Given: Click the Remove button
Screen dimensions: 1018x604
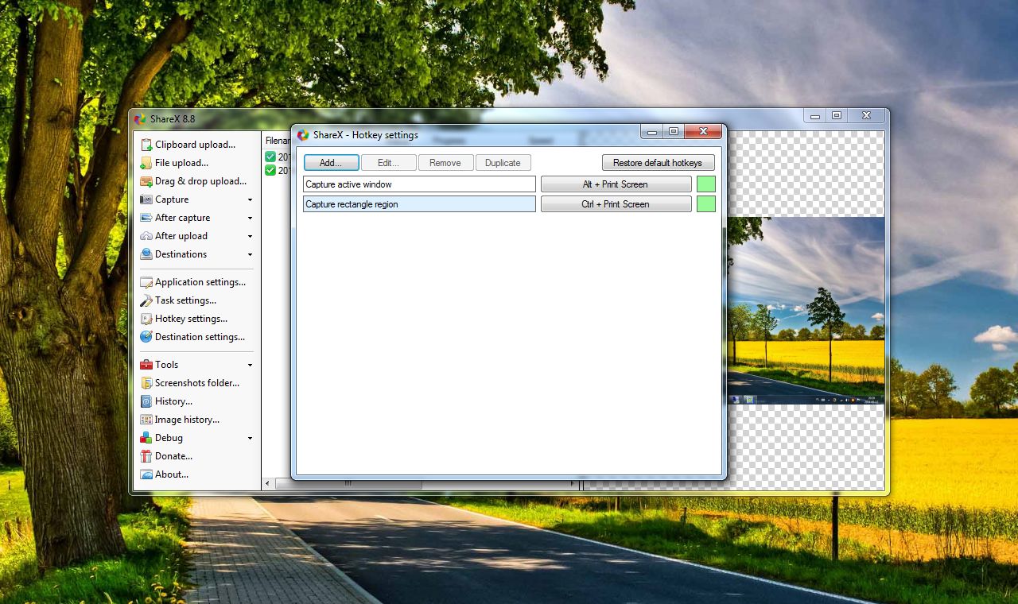Looking at the screenshot, I should tap(445, 163).
